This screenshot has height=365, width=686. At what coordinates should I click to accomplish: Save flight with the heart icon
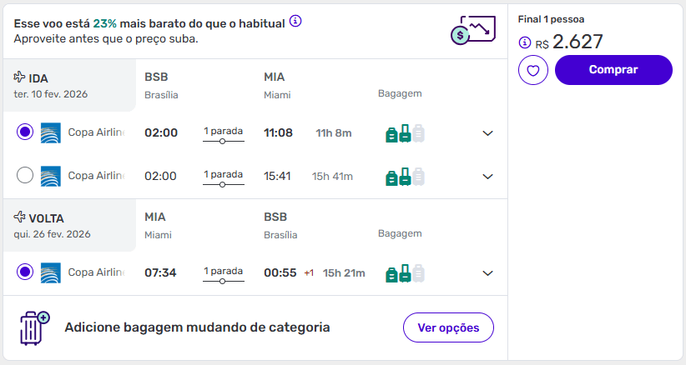pyautogui.click(x=532, y=71)
